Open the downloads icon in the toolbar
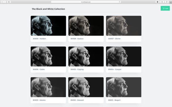 point(157,2)
